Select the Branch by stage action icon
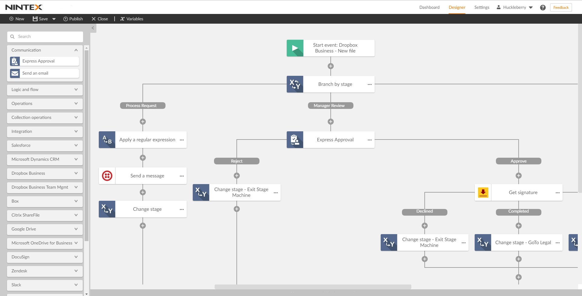The height and width of the screenshot is (296, 582). [x=295, y=84]
